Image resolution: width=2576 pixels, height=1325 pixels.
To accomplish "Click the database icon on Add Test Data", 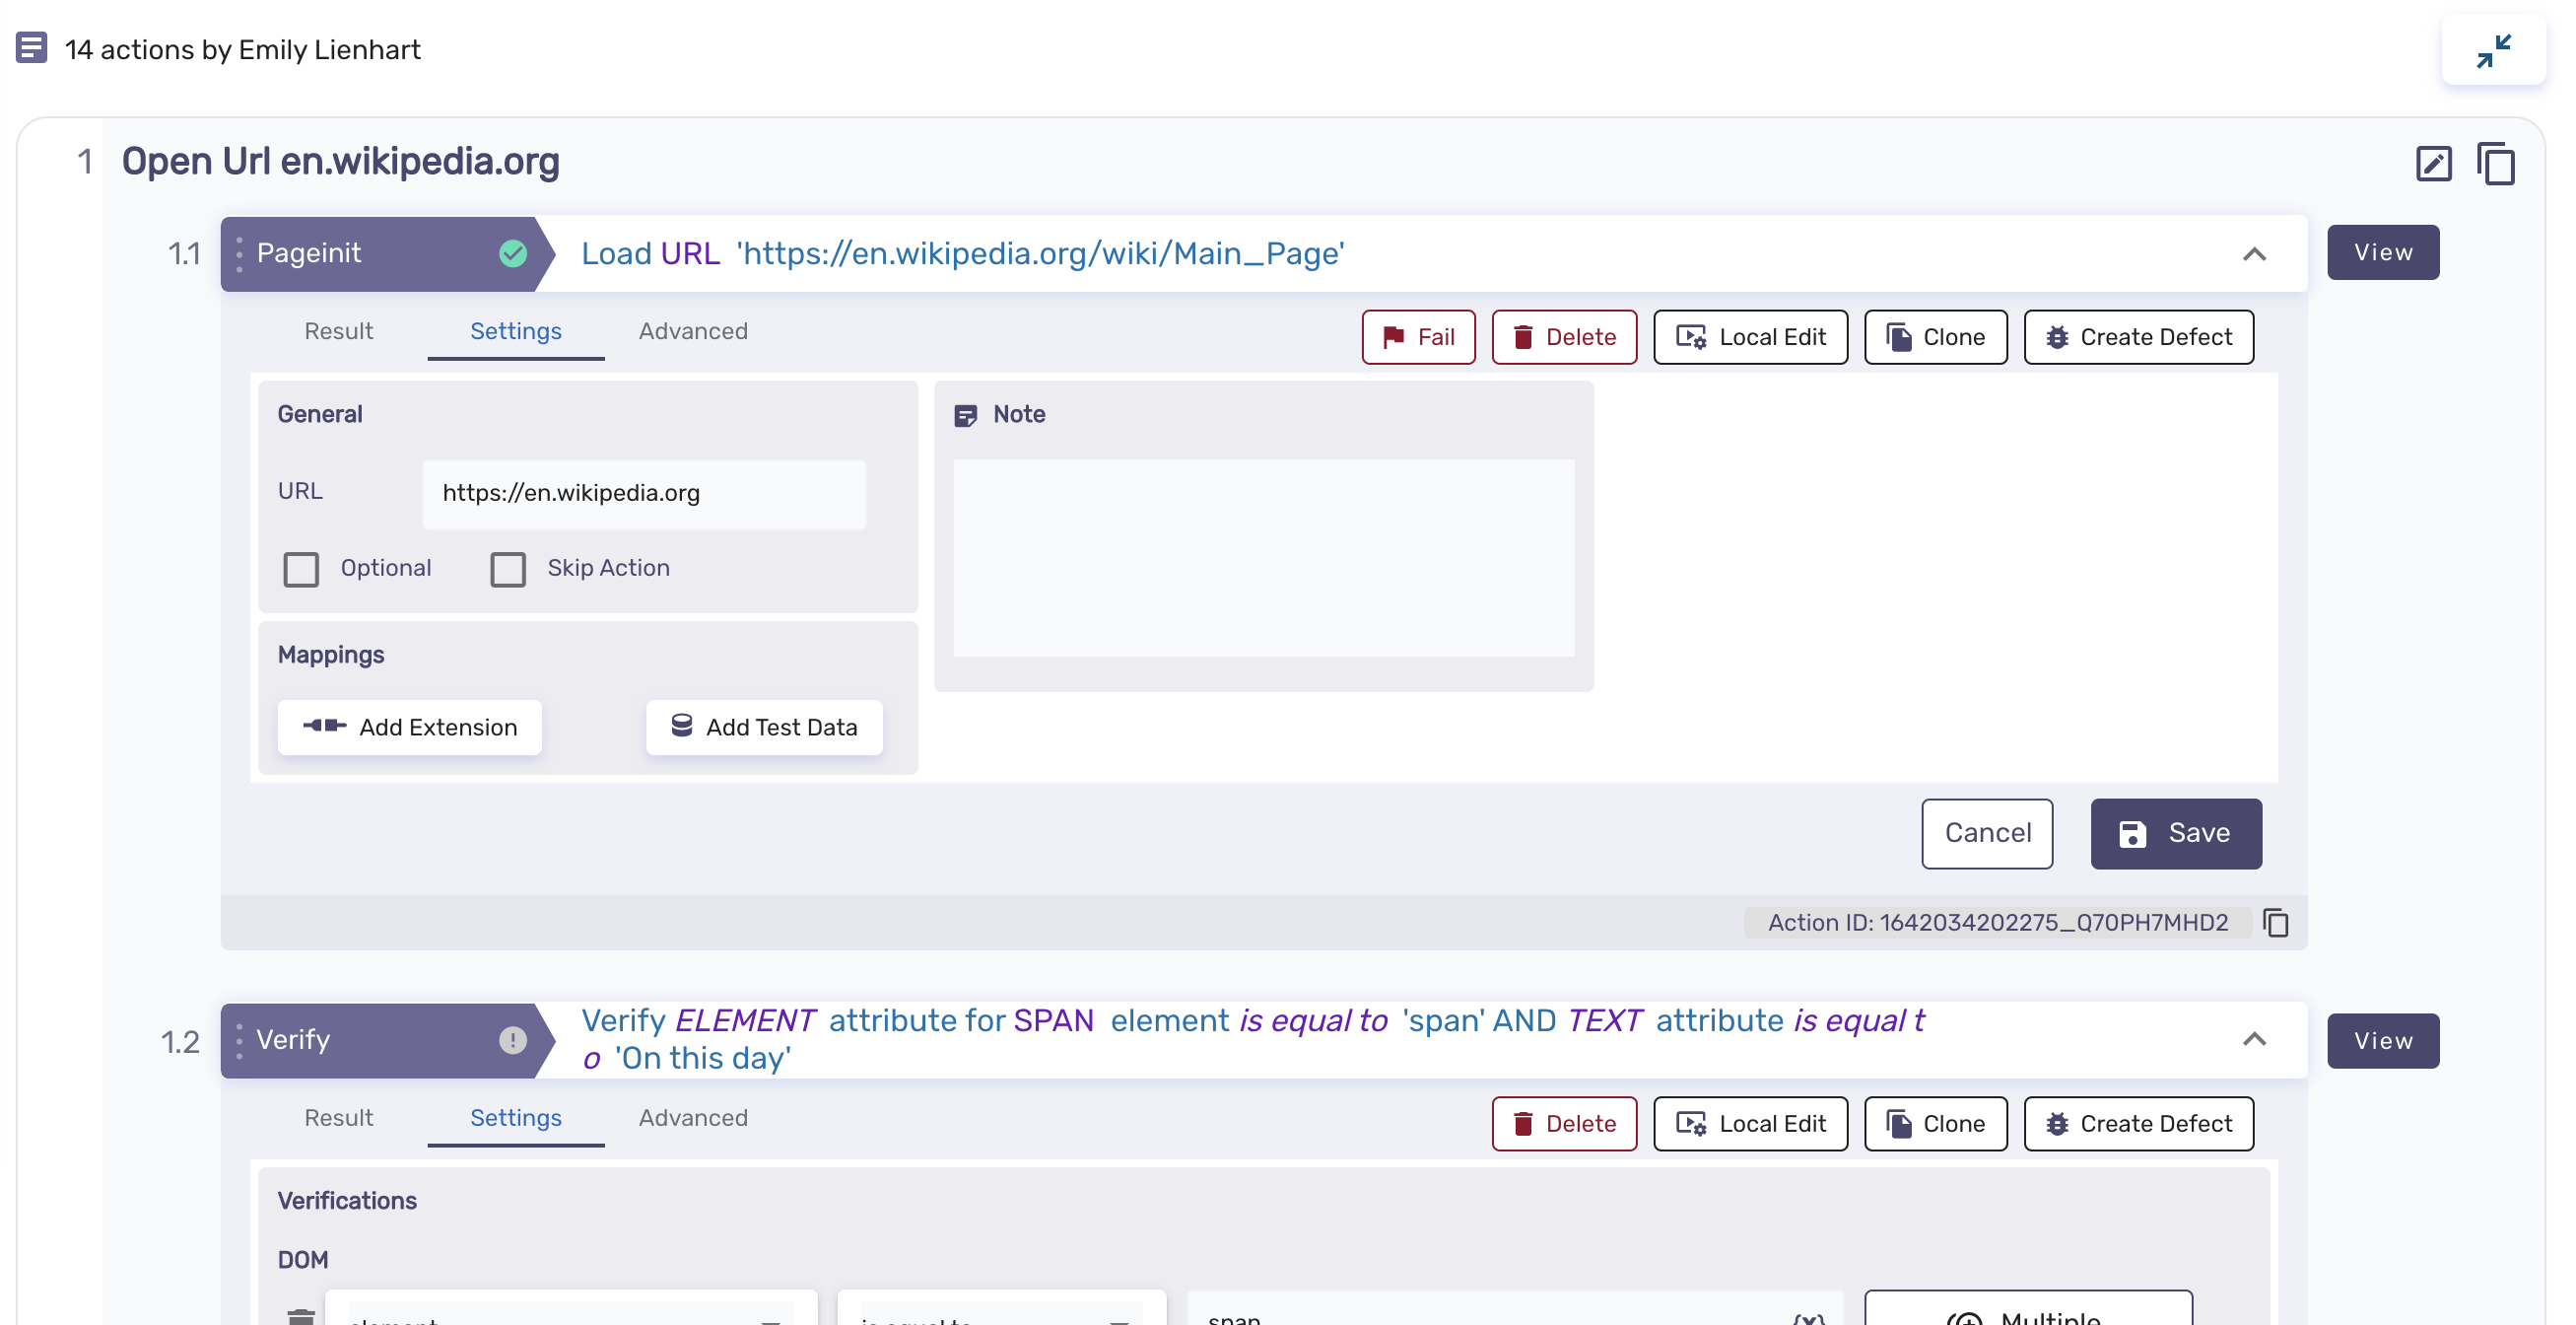I will 681,726.
